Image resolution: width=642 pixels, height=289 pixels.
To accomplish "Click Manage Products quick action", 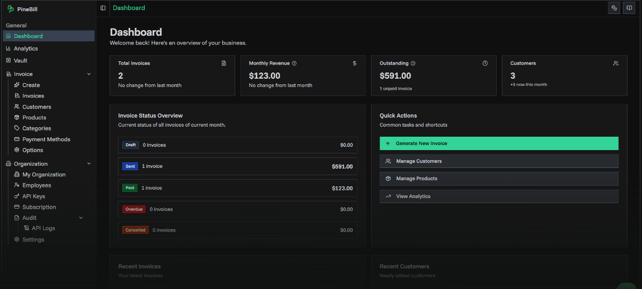I will click(x=499, y=179).
